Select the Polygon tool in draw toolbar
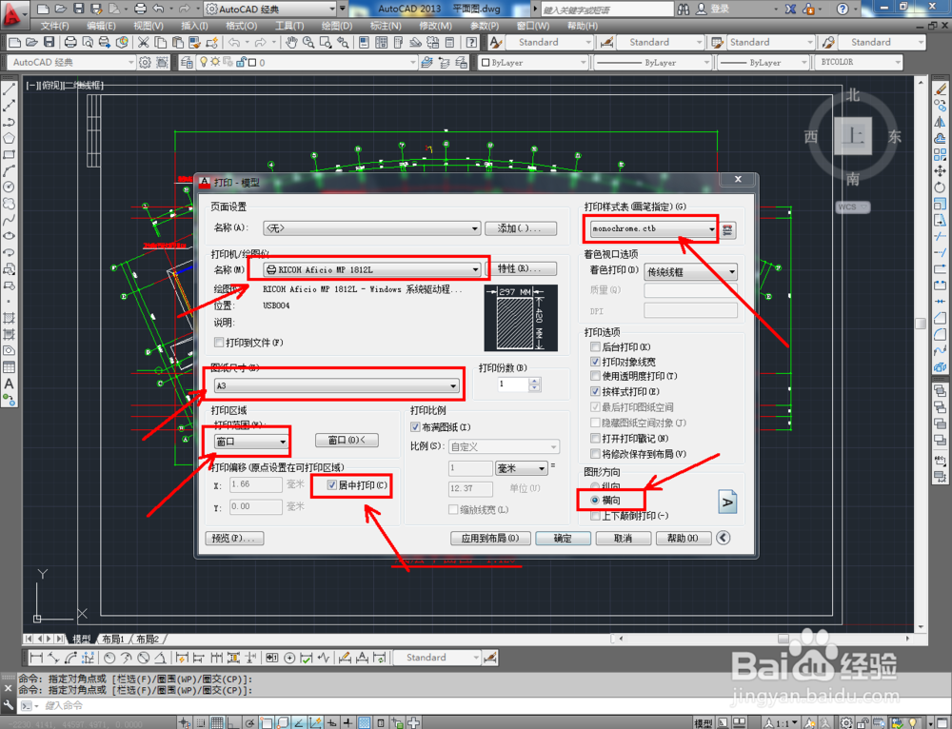Screen dimensions: 952x729 click(x=9, y=138)
